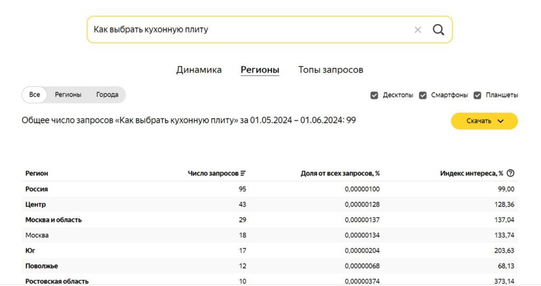541x286 pixels.
Task: Select the Все filter segment
Action: coord(34,94)
